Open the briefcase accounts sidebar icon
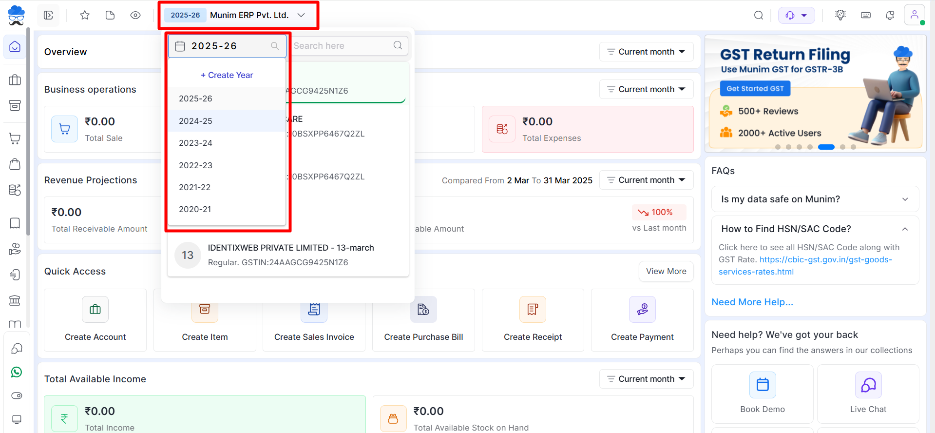The image size is (935, 433). point(15,80)
